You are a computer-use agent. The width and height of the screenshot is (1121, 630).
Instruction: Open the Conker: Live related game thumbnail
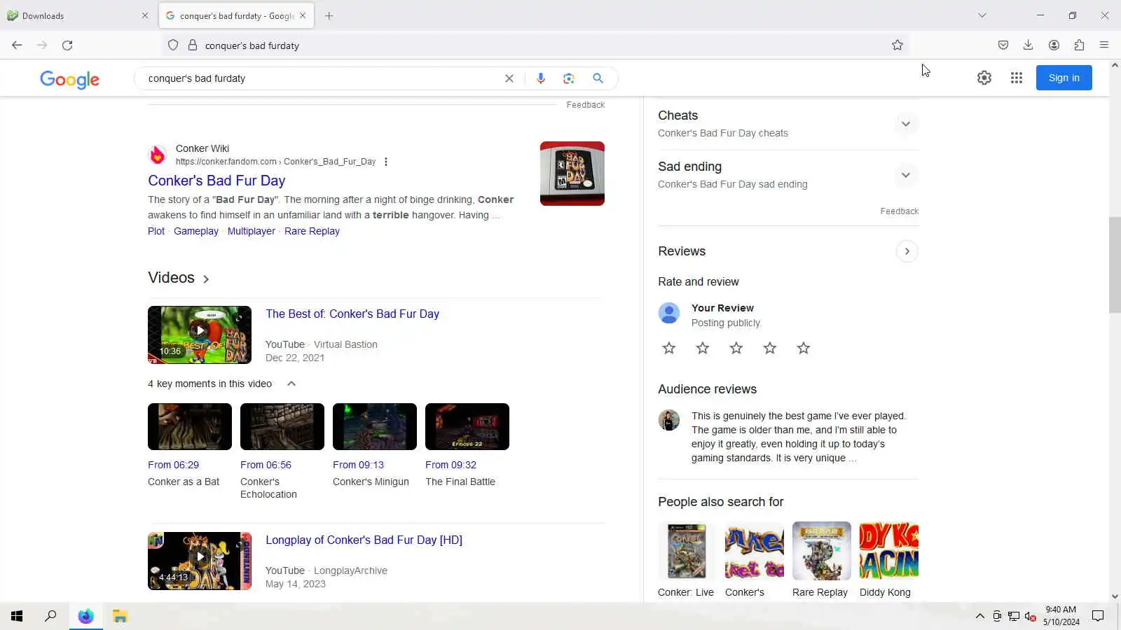[687, 551]
